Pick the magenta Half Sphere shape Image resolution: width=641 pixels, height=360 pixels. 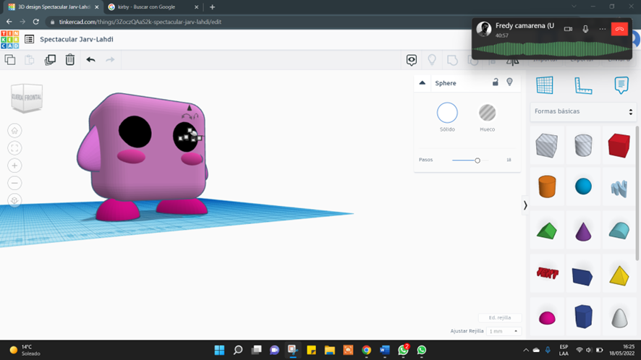click(x=547, y=317)
